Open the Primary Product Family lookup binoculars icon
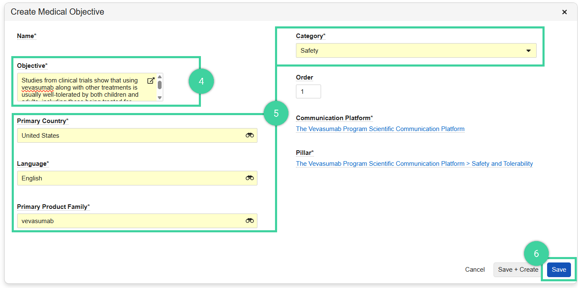This screenshot has height=288, width=581. tap(249, 221)
